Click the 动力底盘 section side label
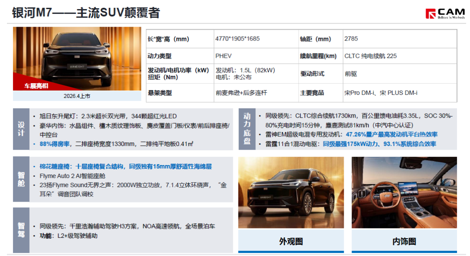470x256 pixels. 247,129
